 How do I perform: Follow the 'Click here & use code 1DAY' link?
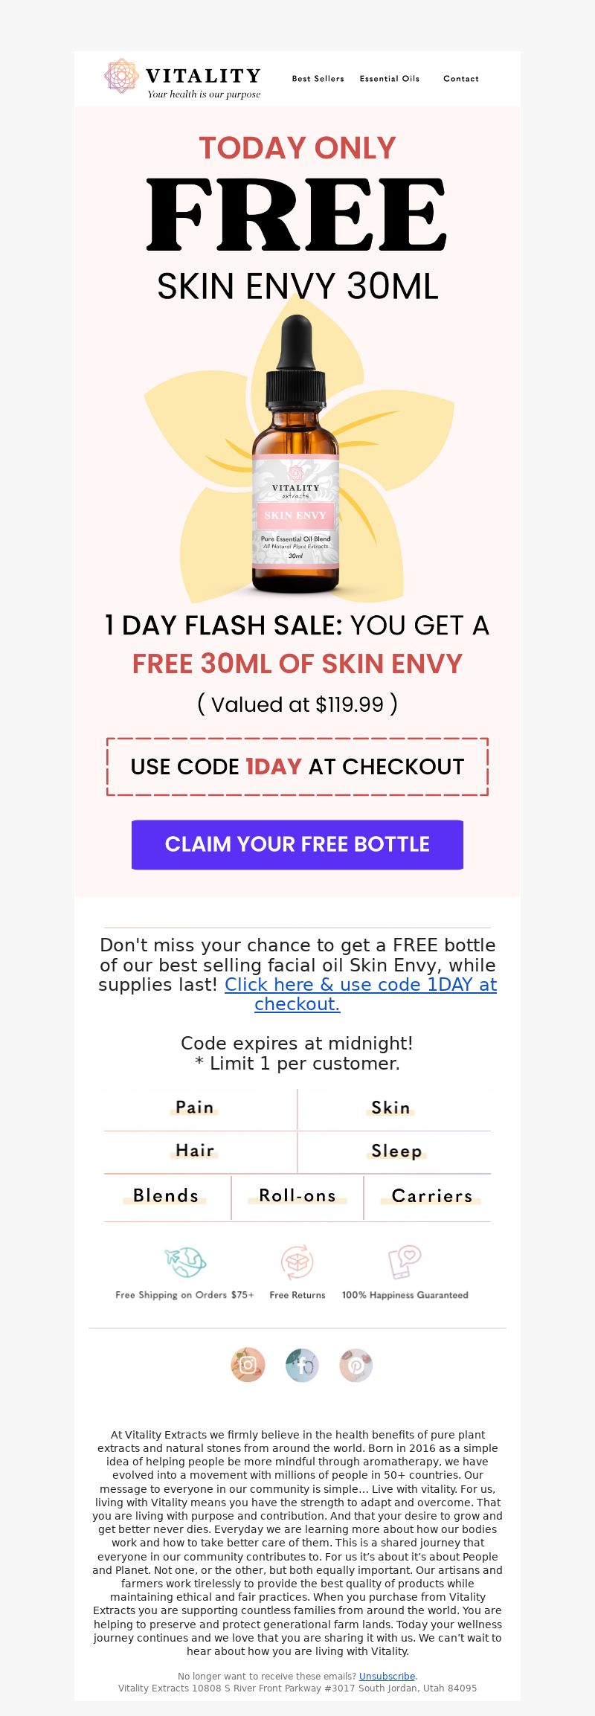pos(361,994)
